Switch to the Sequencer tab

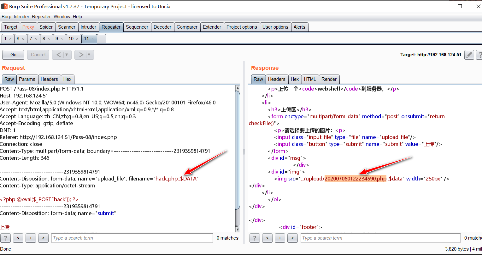(137, 27)
